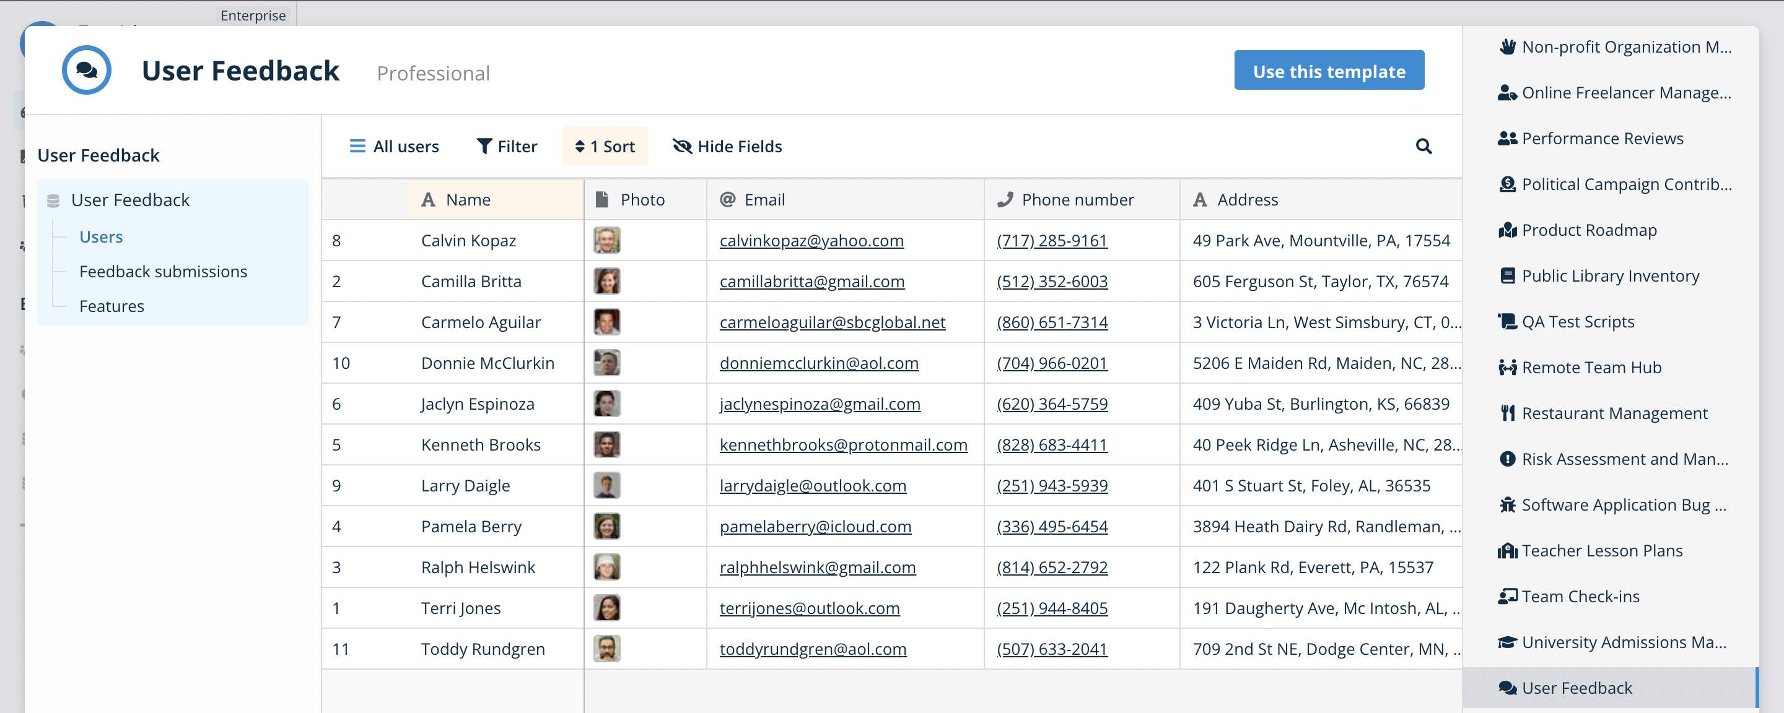
Task: Click the Phone number column phone icon
Action: (1005, 199)
